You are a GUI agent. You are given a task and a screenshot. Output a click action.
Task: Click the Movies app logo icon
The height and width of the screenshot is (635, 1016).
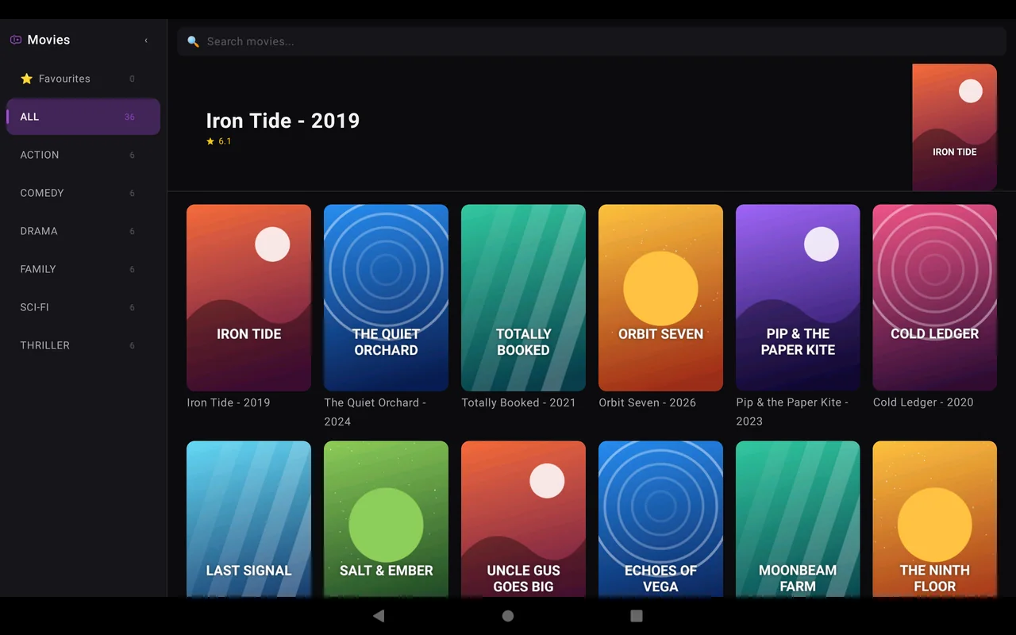pos(15,40)
